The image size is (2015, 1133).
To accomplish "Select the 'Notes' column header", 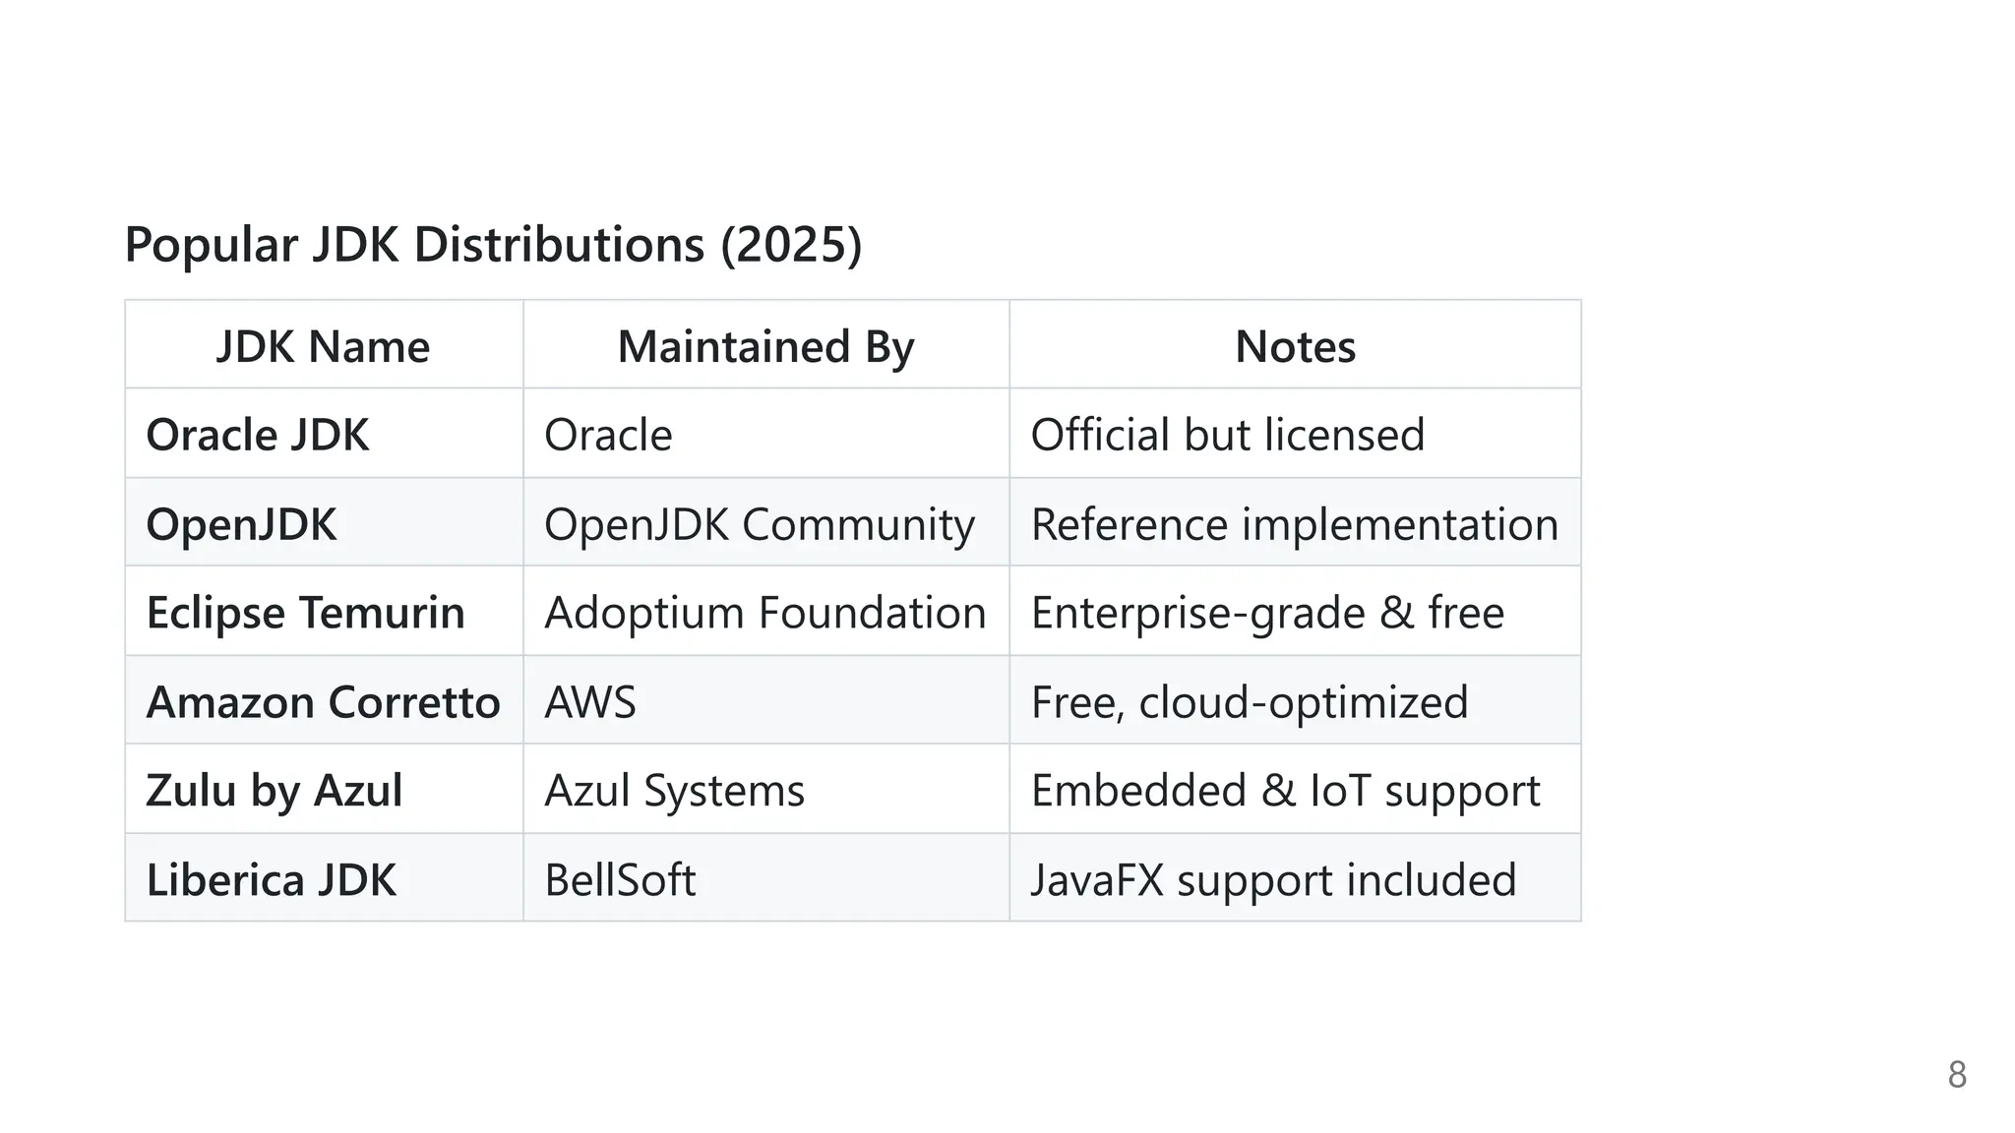I will [1295, 345].
